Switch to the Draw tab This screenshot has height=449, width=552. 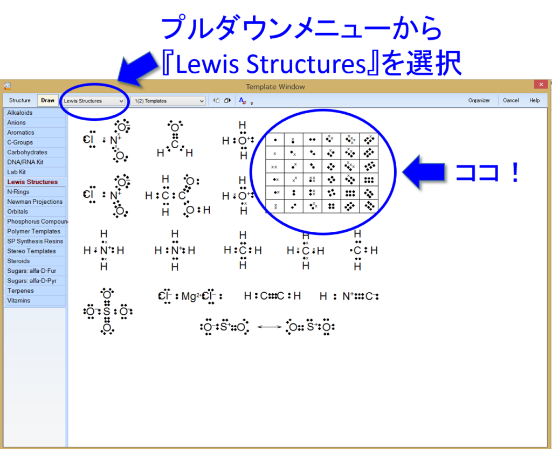(x=47, y=100)
